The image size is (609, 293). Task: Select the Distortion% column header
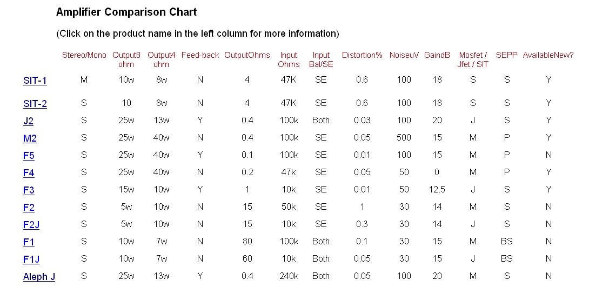(x=362, y=55)
